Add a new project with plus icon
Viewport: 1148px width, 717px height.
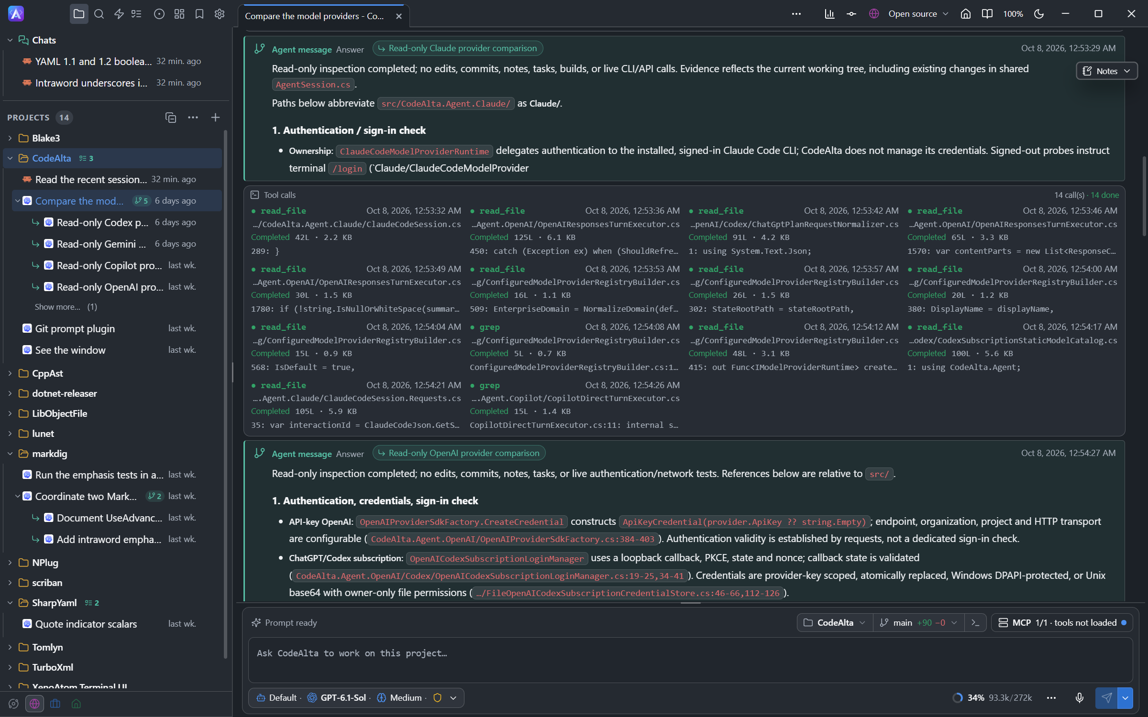[x=215, y=118]
